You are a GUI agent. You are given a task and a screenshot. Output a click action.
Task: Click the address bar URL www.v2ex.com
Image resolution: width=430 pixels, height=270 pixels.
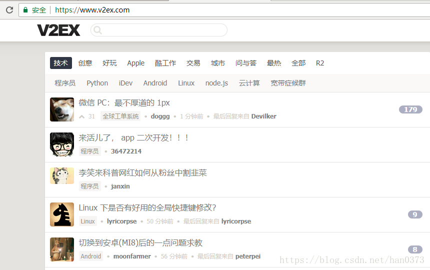click(x=92, y=10)
